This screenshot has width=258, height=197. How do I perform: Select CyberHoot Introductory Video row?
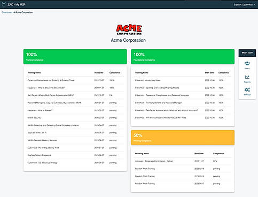pos(183,80)
